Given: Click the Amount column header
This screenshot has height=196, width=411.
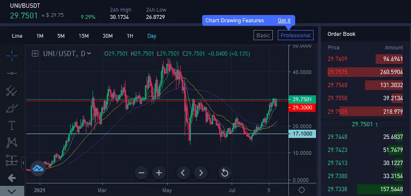Looking at the screenshot, I should click(x=394, y=47).
